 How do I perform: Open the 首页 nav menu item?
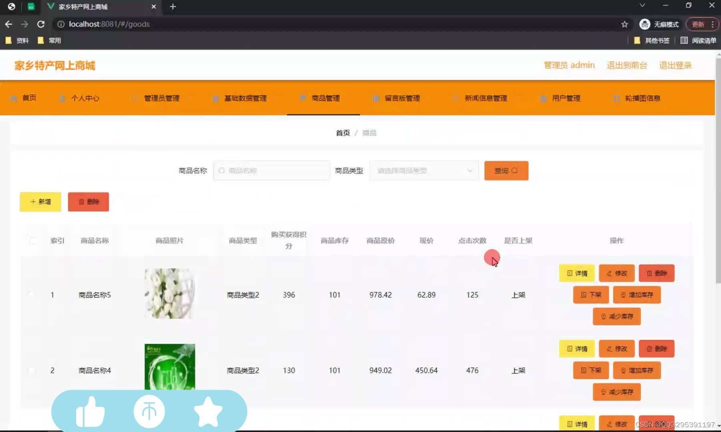pos(24,98)
